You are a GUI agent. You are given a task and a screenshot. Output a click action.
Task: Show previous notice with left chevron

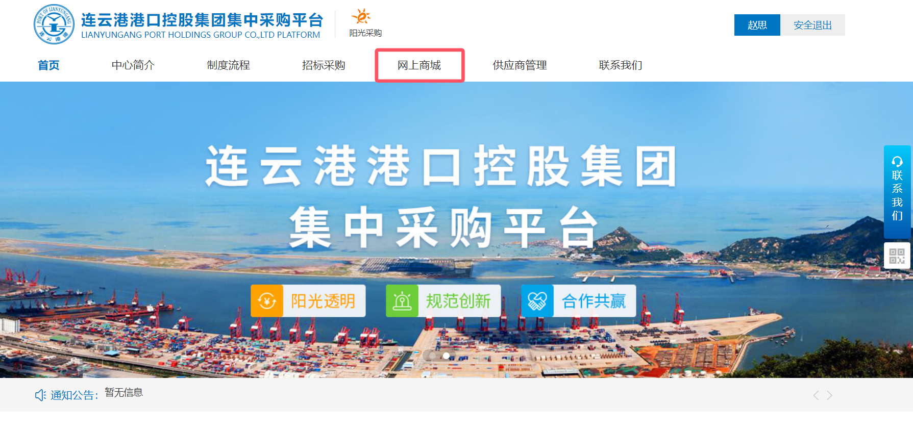(816, 395)
